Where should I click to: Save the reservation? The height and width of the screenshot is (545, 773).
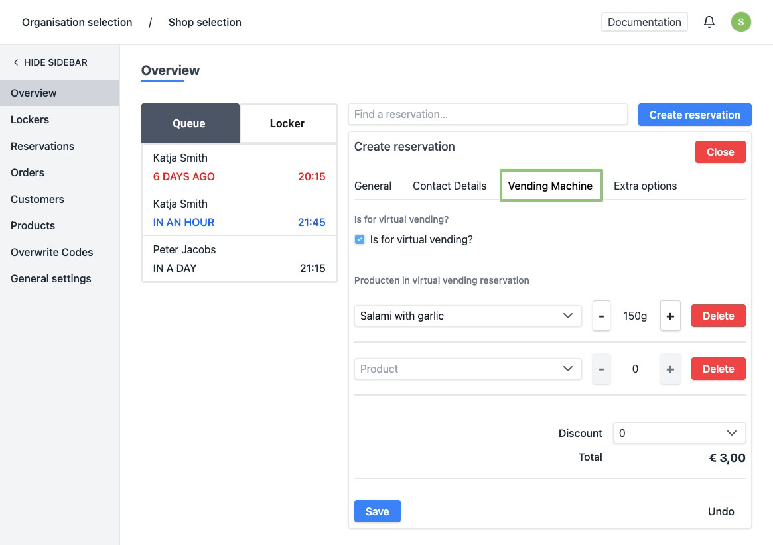(x=377, y=511)
